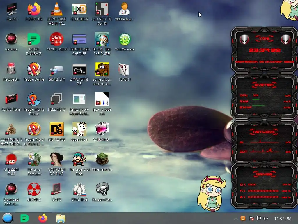Launch Firefox from the taskbar
298x224 pixels.
(x=43, y=218)
